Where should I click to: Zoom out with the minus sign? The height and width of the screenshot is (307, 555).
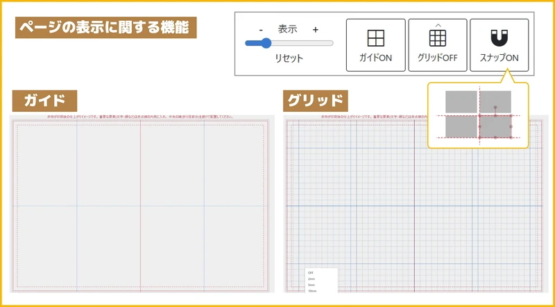pyautogui.click(x=261, y=30)
